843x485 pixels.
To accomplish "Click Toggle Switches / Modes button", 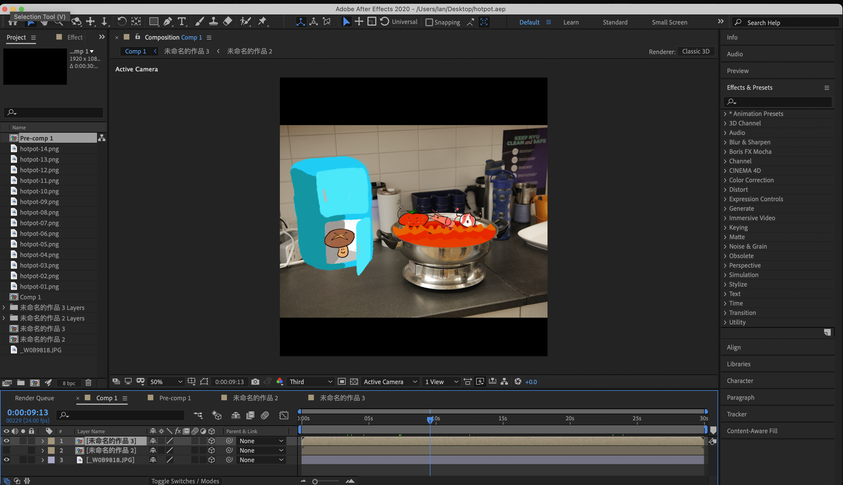I will click(185, 481).
